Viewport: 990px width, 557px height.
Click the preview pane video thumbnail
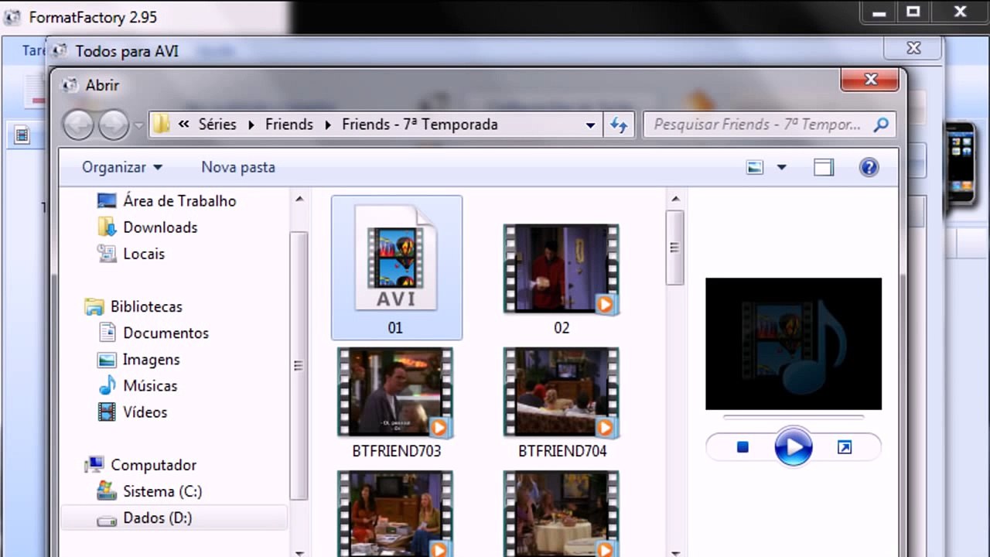794,343
